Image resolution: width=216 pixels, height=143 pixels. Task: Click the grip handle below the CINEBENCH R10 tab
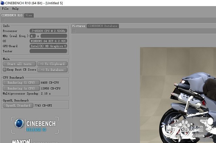point(3,20)
